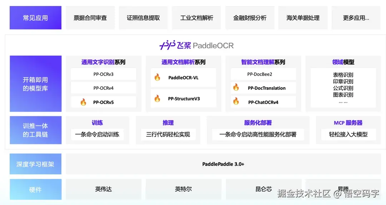Click the 一条命令启动训练 box
The height and width of the screenshot is (205, 386).
[97, 134]
